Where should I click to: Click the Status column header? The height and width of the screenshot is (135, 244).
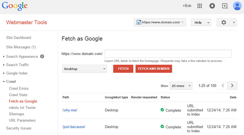click(x=165, y=97)
